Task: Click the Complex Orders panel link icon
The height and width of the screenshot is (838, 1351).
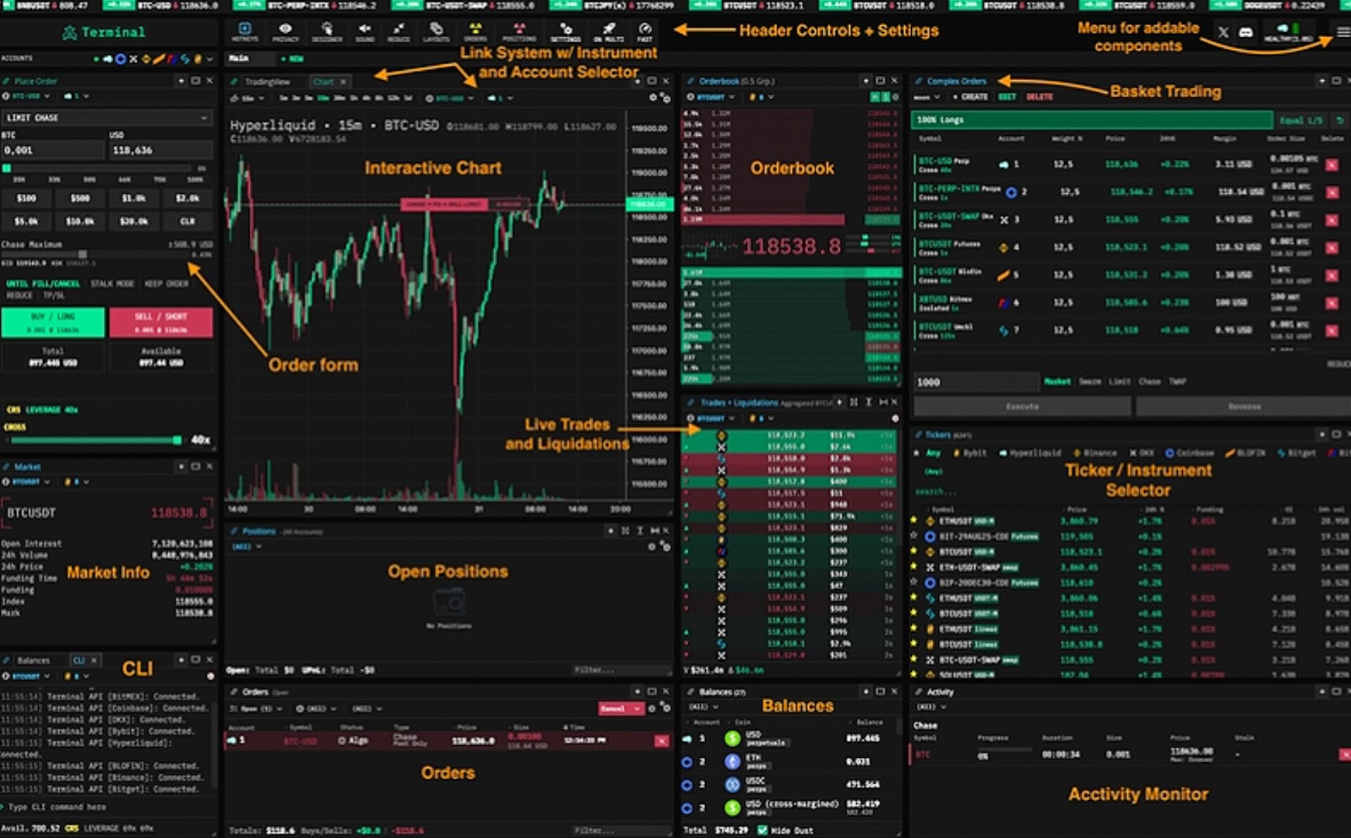Action: pos(919,81)
